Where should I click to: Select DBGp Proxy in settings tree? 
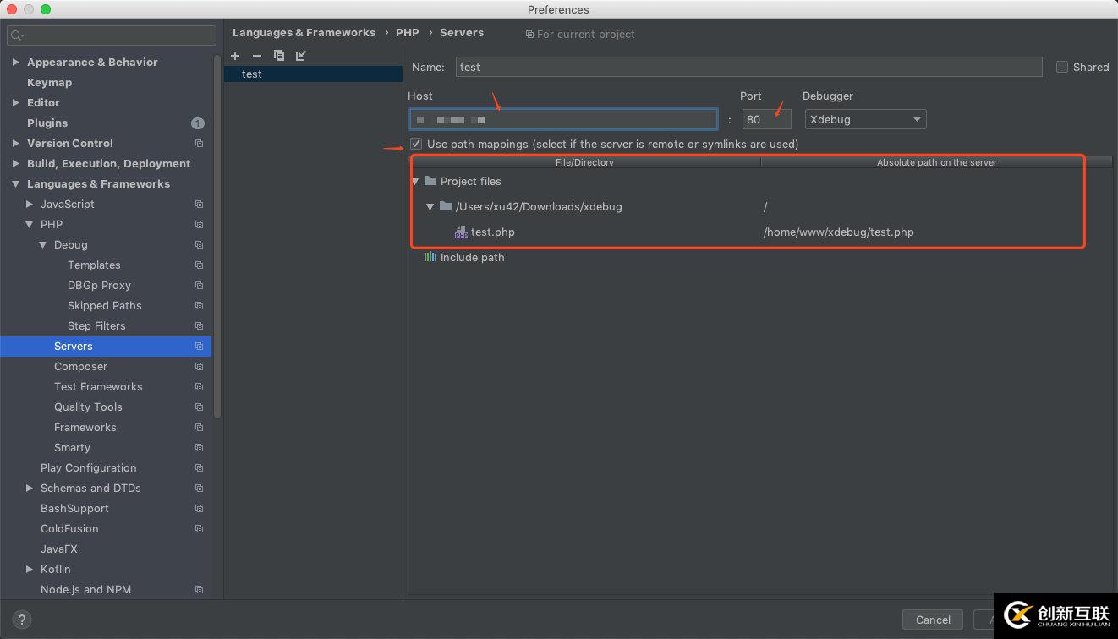click(x=99, y=286)
